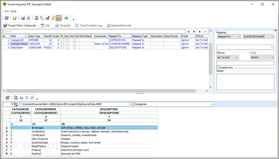Open the [CATEGORYNAME] source field dropdown

coord(259,37)
